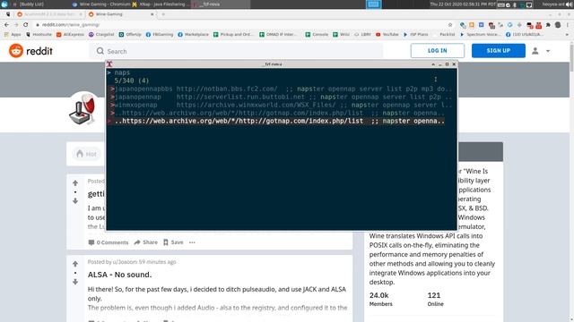Image resolution: width=574 pixels, height=322 pixels.
Task: Click the Wine Gaming subreddit avatar
Action: [83, 108]
